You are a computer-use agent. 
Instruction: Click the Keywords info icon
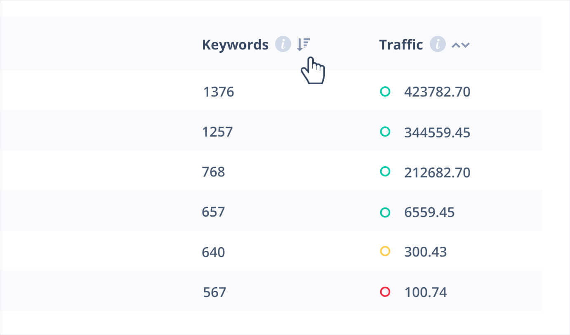coord(283,44)
